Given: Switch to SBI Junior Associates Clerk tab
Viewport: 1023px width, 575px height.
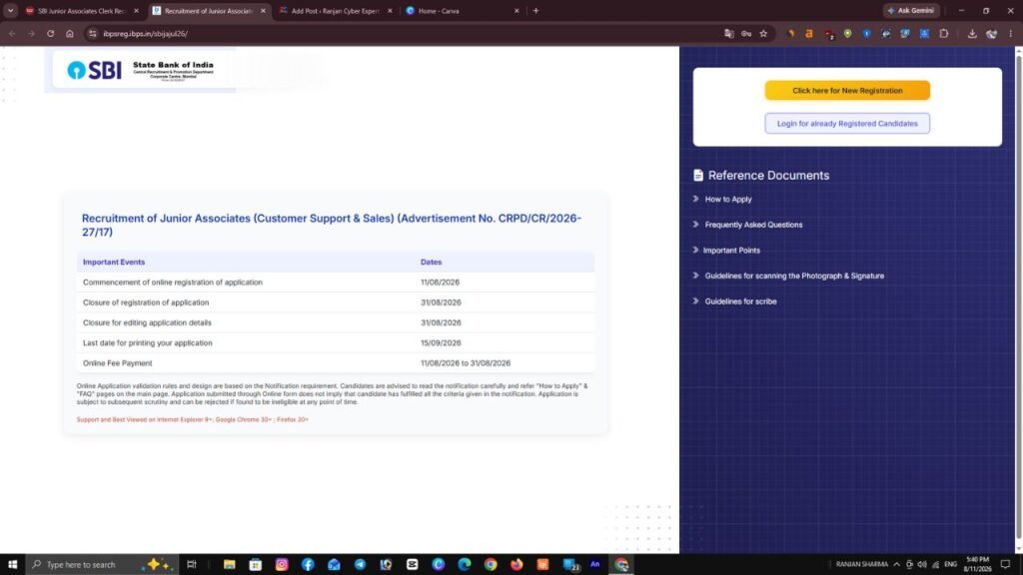Looking at the screenshot, I should tap(82, 10).
